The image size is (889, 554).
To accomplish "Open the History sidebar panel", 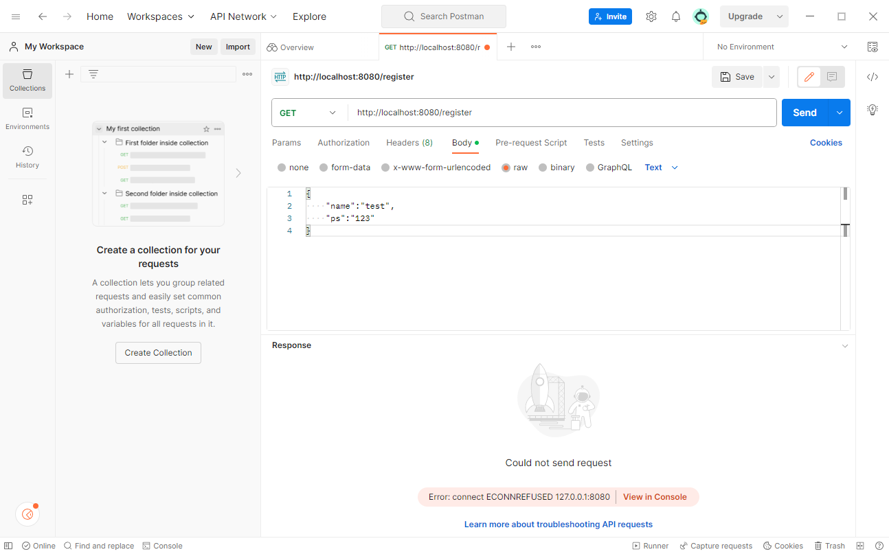I will (x=27, y=157).
